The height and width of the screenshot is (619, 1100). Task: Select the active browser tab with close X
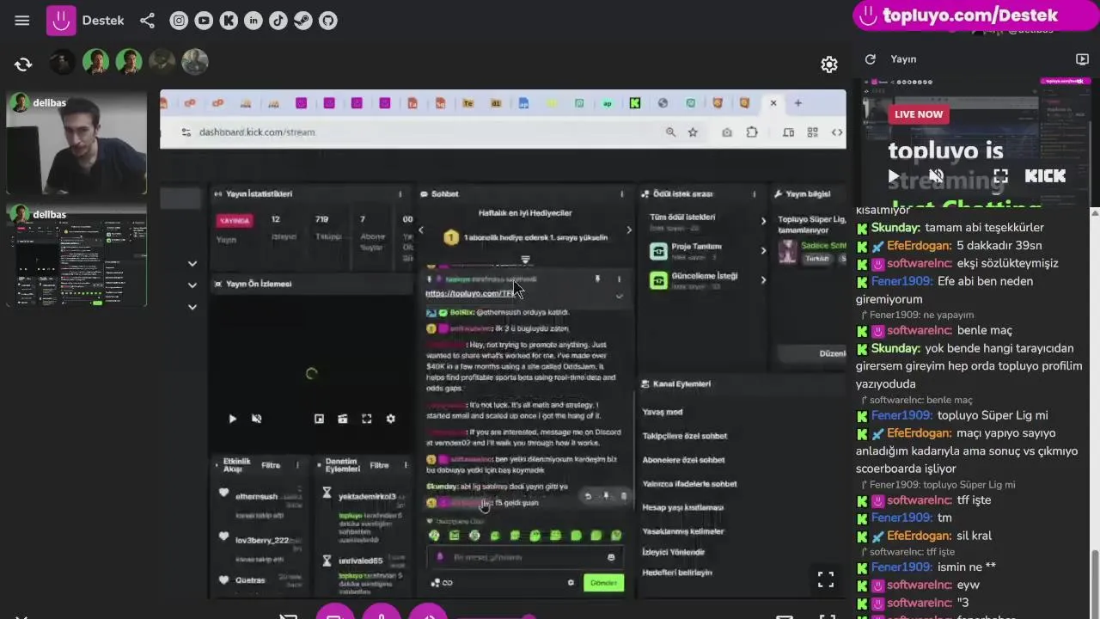coord(773,103)
